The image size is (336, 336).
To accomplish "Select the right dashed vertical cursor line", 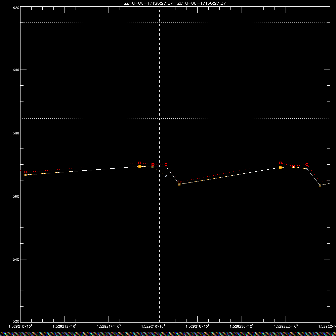I will (x=173, y=164).
